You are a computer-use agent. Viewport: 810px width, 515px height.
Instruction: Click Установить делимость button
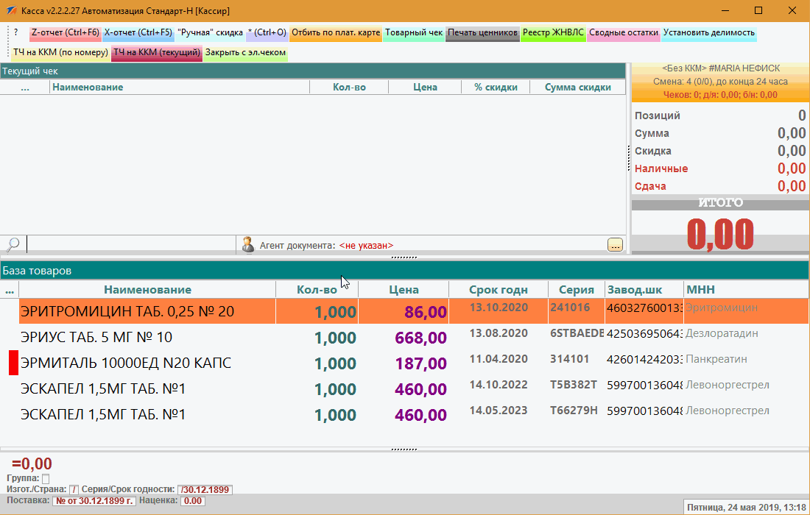(x=708, y=33)
